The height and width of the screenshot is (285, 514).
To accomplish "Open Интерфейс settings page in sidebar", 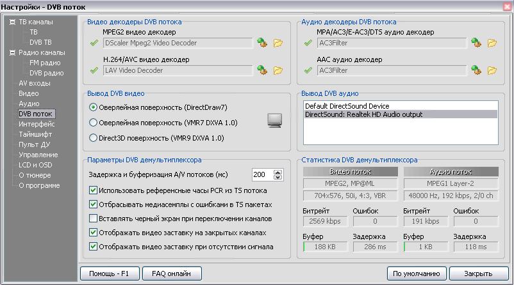I will pyautogui.click(x=36, y=124).
